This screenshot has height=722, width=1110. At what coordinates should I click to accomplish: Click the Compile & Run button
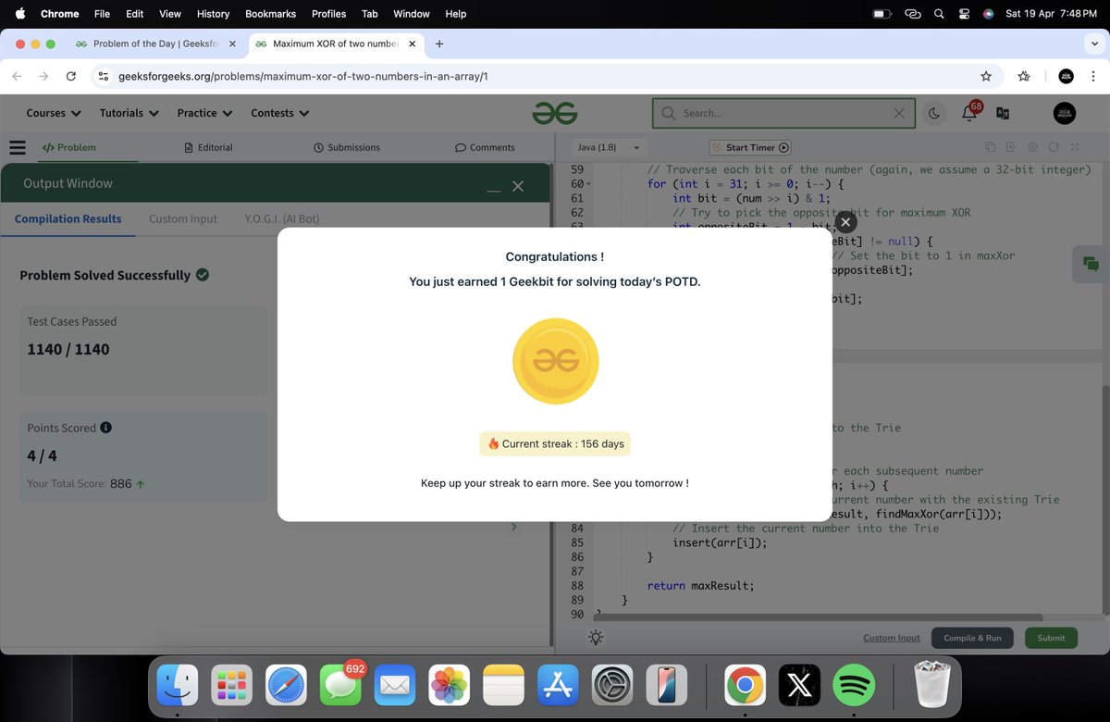point(972,638)
